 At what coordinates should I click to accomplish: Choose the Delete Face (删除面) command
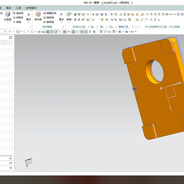(49, 22)
